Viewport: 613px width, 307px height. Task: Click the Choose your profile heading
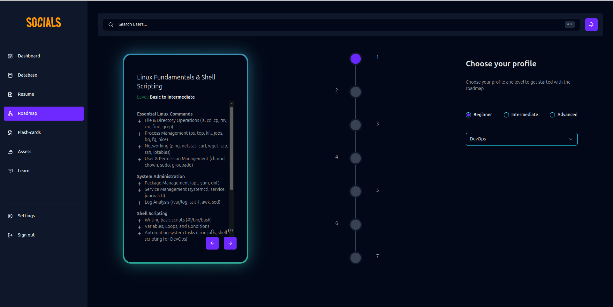click(x=501, y=64)
